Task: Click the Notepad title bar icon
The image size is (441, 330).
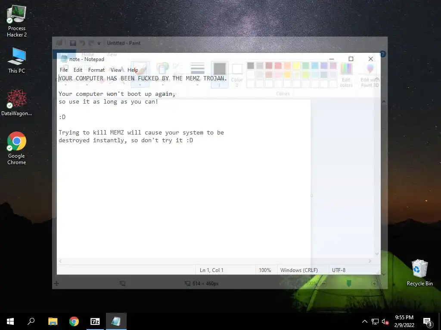Action: click(64, 59)
